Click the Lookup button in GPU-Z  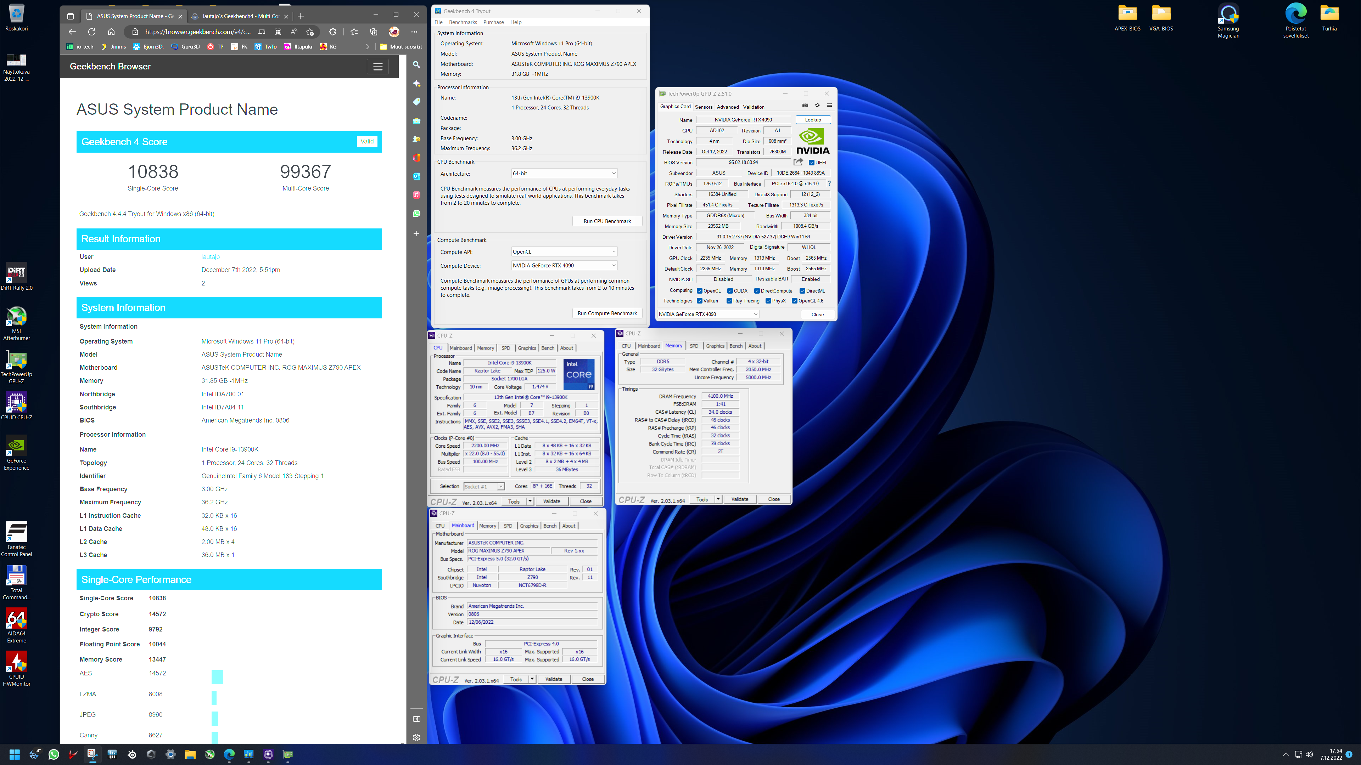click(x=813, y=120)
